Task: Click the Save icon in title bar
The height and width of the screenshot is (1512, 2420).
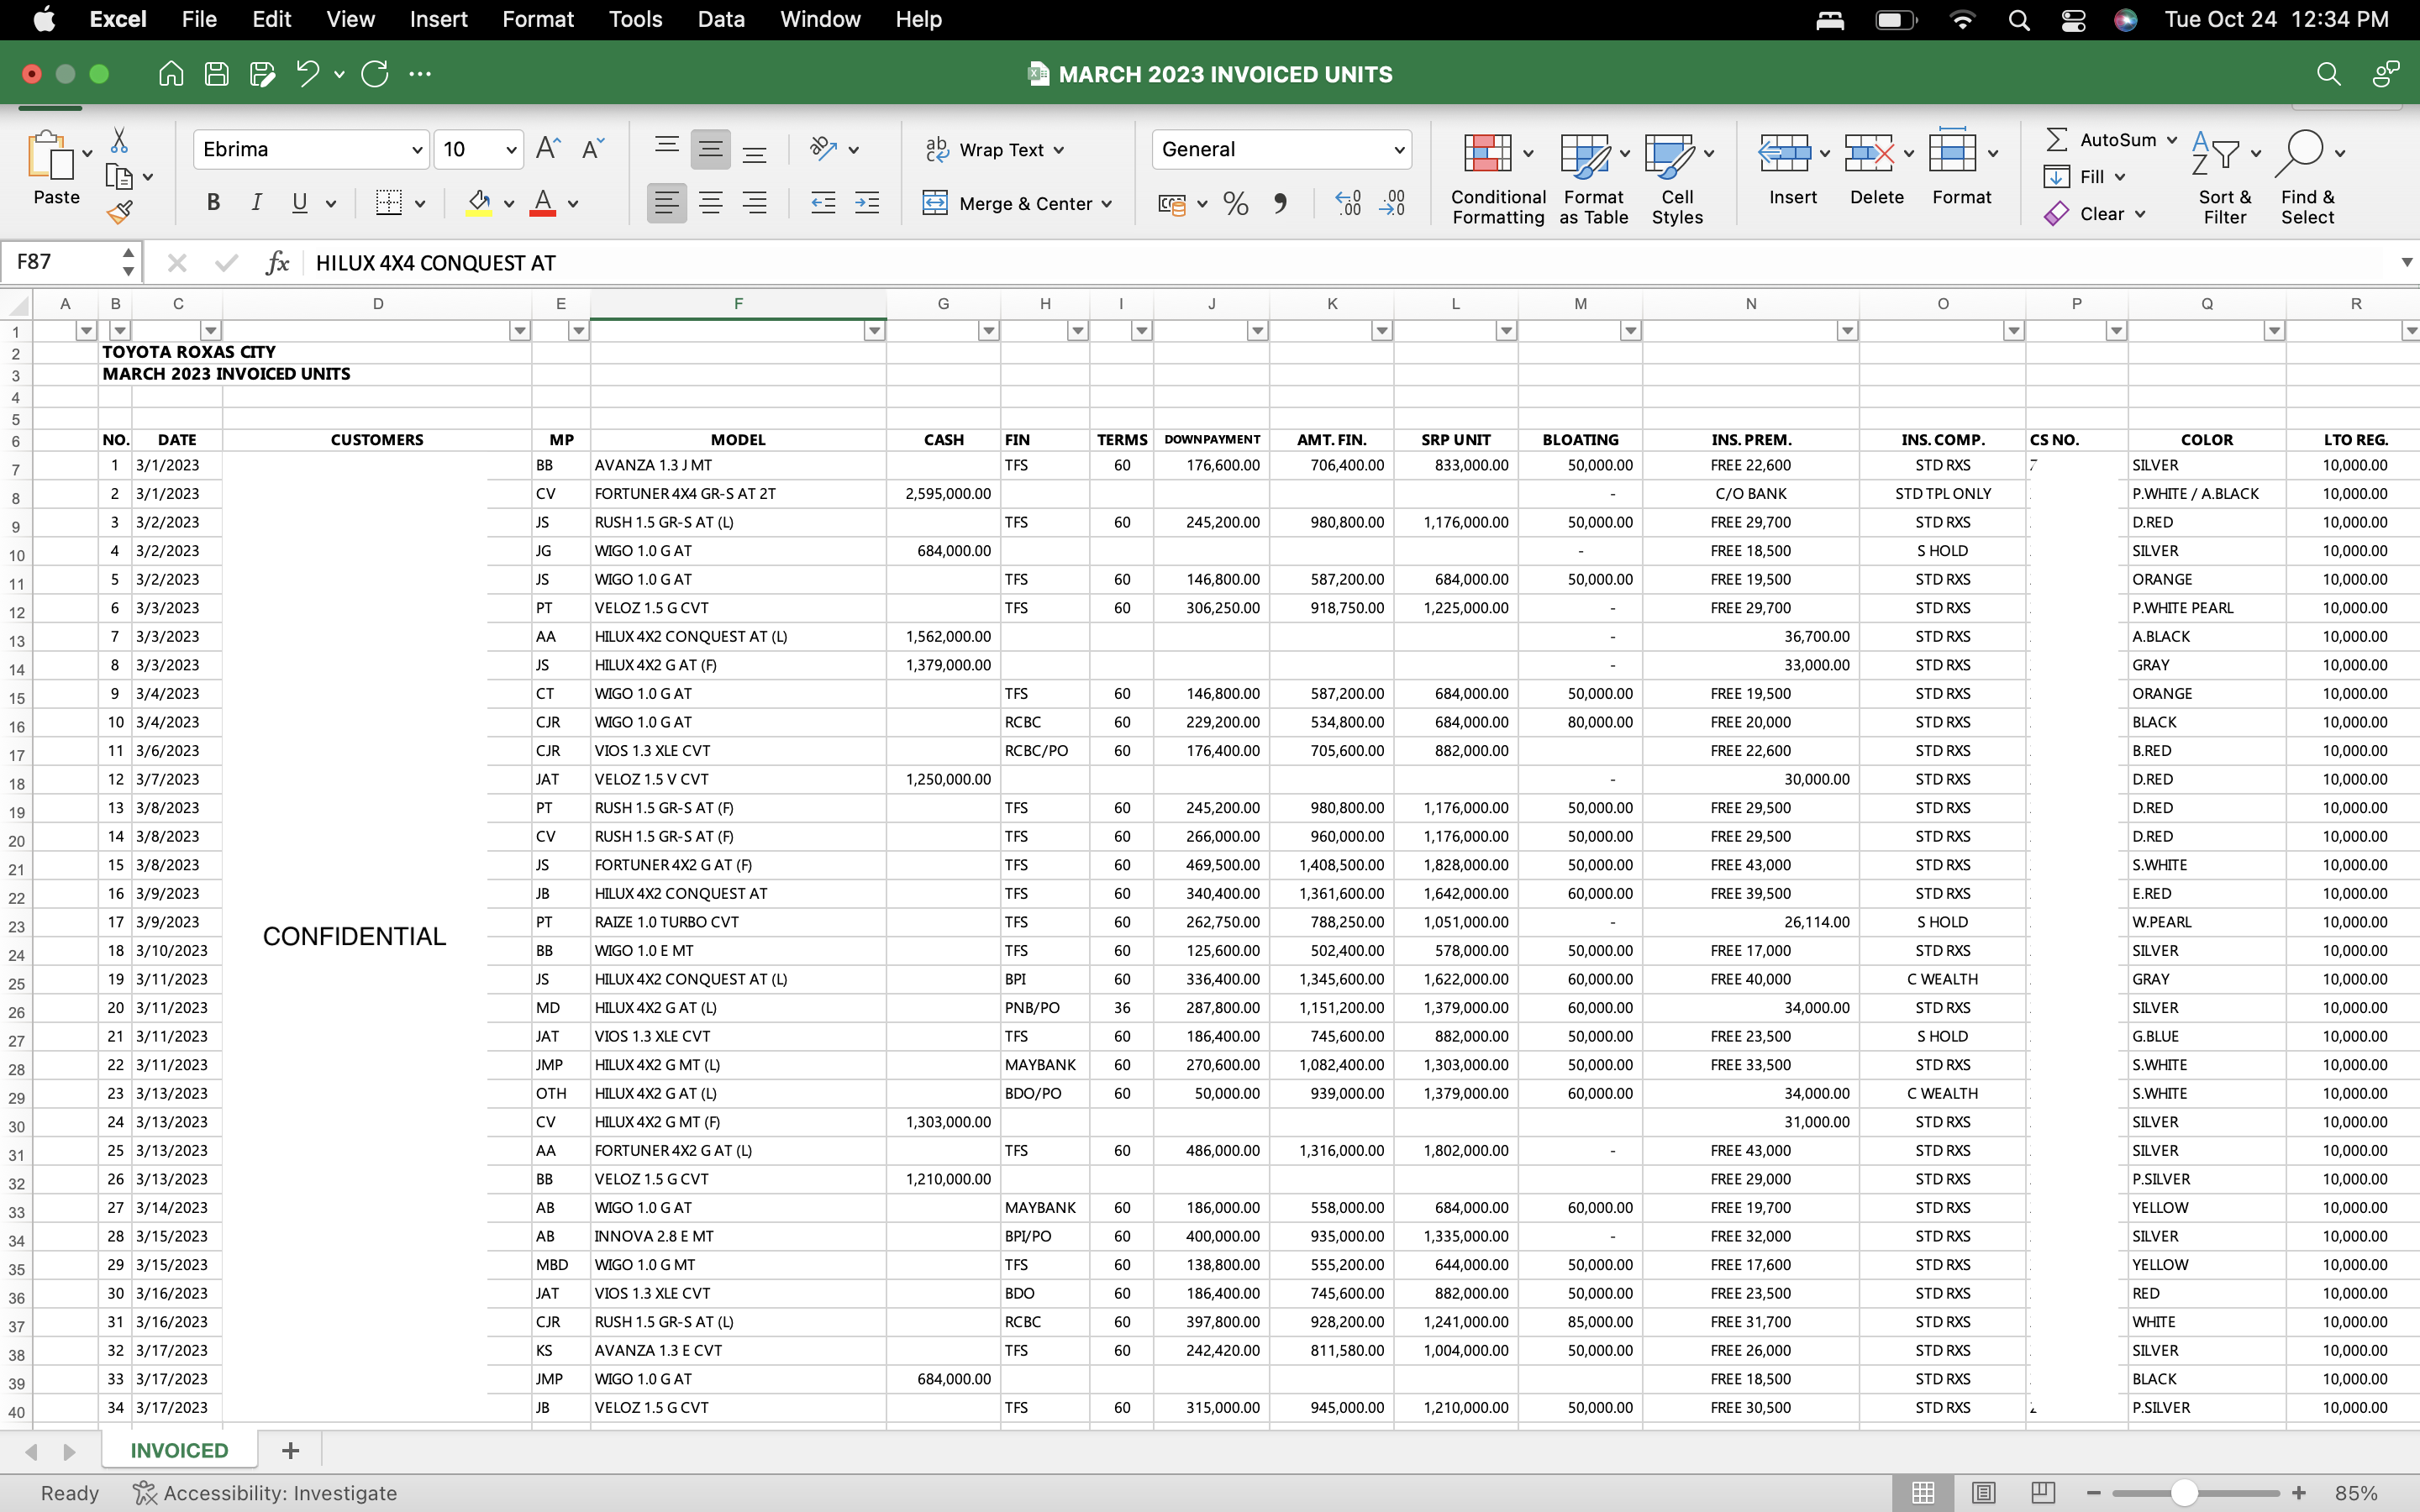Action: [x=216, y=74]
